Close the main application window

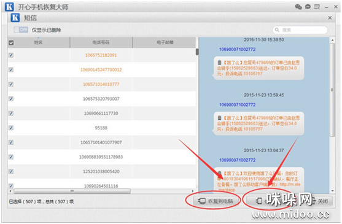coord(336,7)
